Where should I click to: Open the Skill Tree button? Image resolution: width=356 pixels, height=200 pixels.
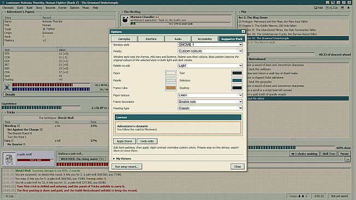329,154
